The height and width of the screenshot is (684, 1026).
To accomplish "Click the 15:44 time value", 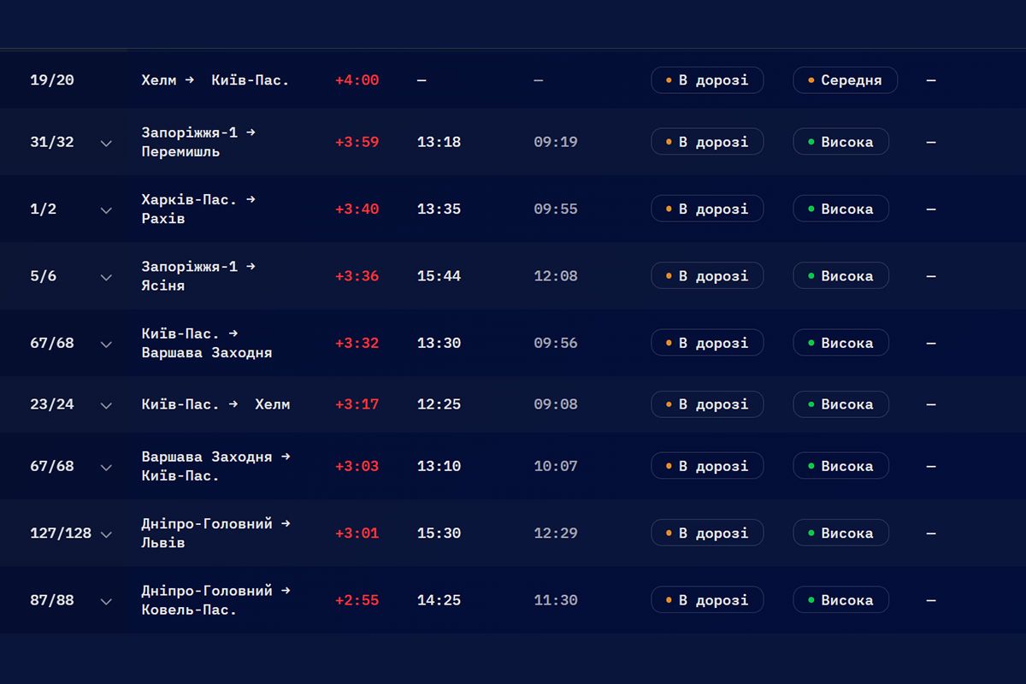I will (439, 276).
